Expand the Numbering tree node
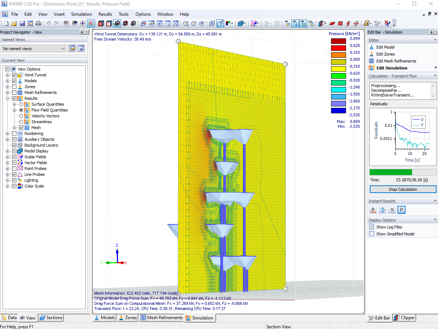Viewport: 438px width, 329px height. pos(7,133)
